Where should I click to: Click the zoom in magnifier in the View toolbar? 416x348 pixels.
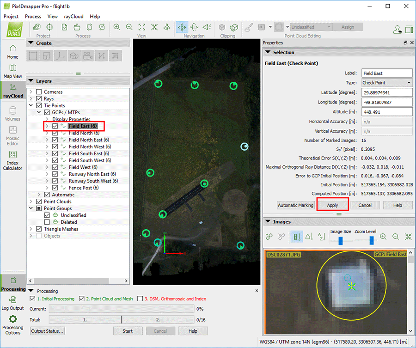point(117,27)
